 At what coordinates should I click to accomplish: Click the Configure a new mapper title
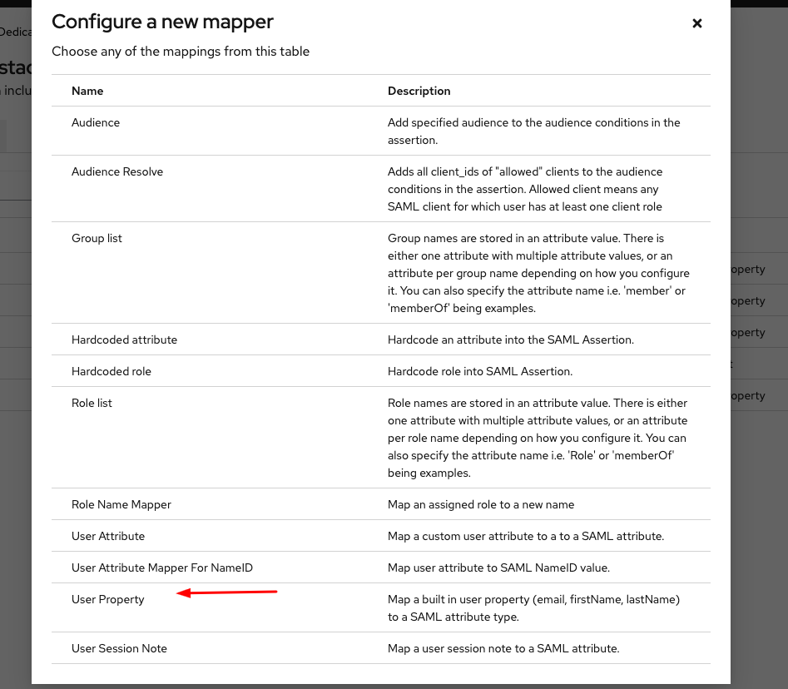click(162, 22)
